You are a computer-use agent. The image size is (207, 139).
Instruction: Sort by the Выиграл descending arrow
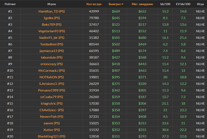(x=122, y=4)
